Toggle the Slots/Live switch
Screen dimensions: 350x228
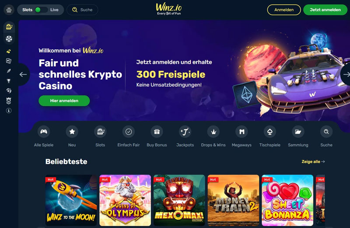(41, 10)
